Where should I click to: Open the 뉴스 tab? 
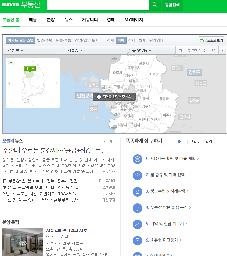click(69, 20)
